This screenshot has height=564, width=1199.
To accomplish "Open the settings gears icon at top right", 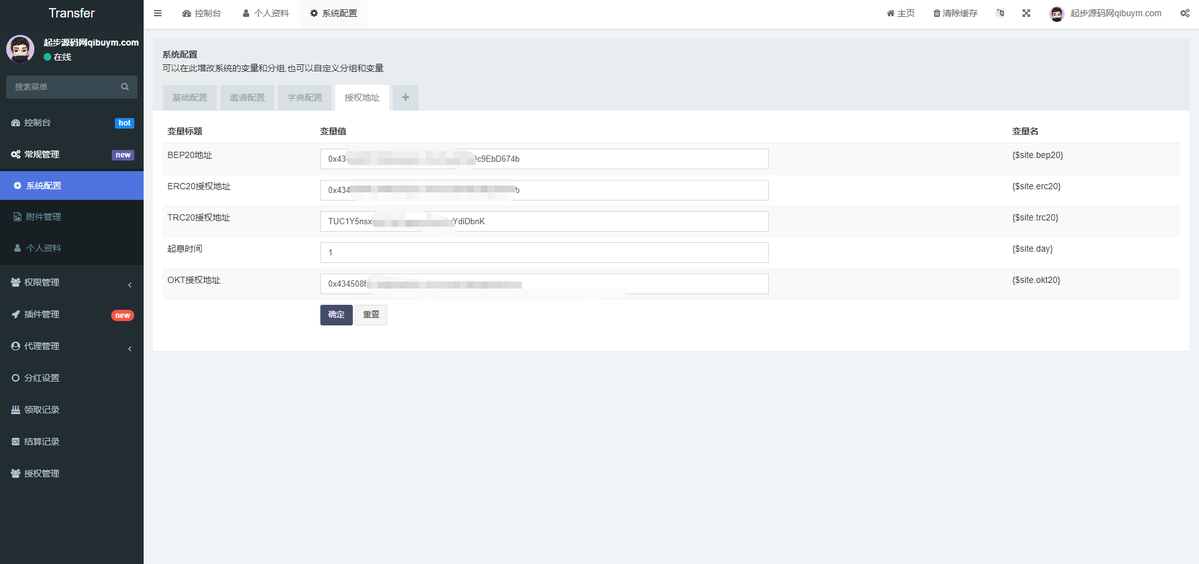I will (1185, 13).
